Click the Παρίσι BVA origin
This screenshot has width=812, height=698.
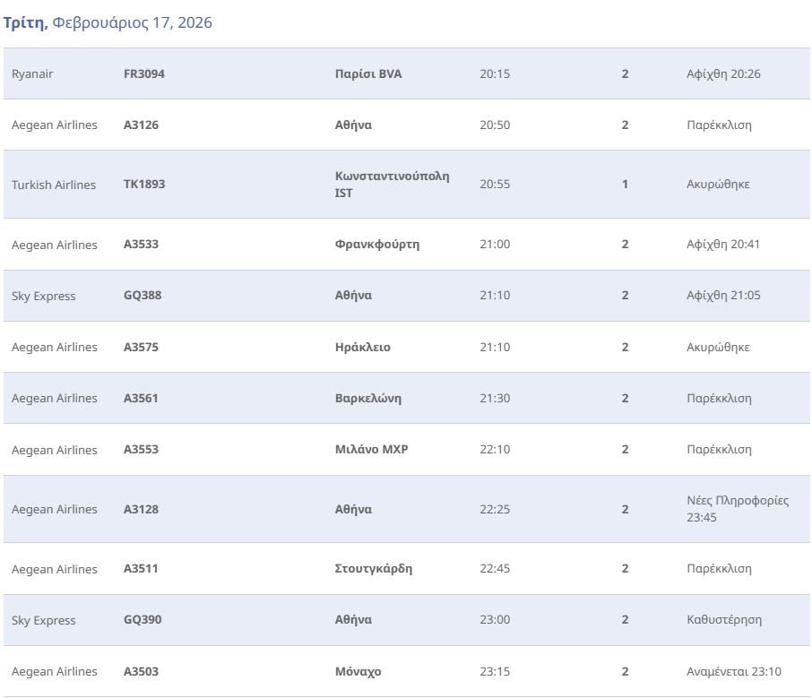point(368,73)
